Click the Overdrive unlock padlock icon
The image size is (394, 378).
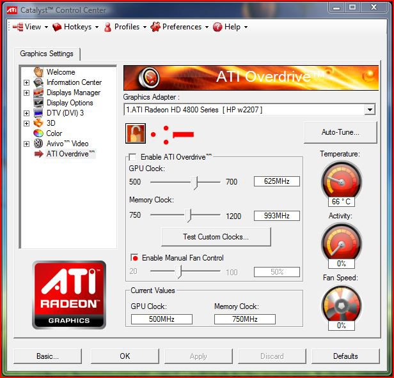136,133
